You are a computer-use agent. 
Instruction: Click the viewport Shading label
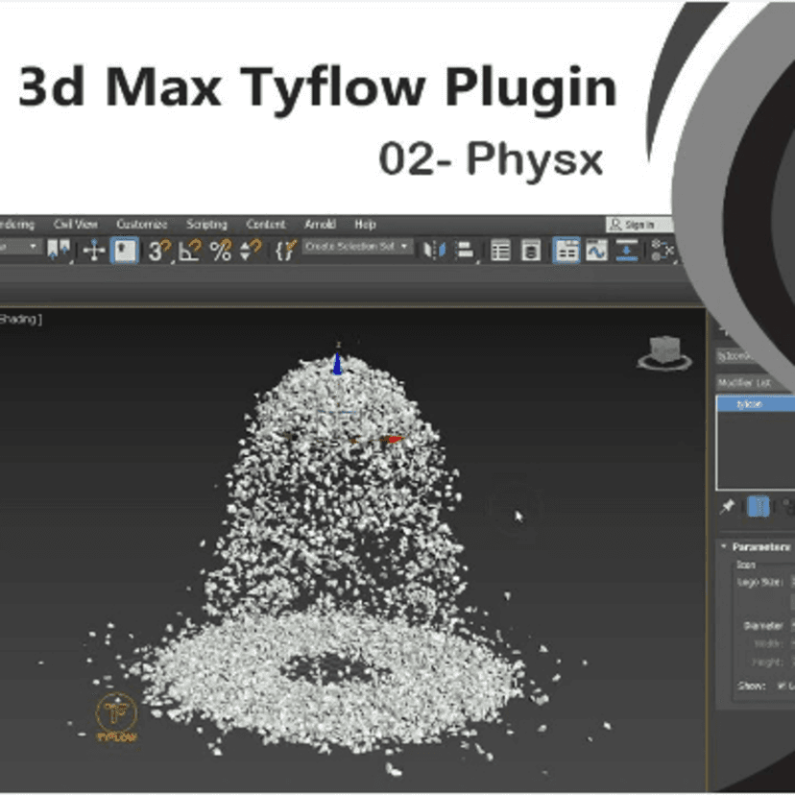(20, 319)
